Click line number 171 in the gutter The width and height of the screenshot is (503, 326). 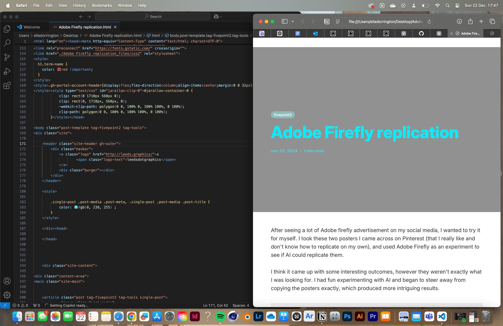23,144
